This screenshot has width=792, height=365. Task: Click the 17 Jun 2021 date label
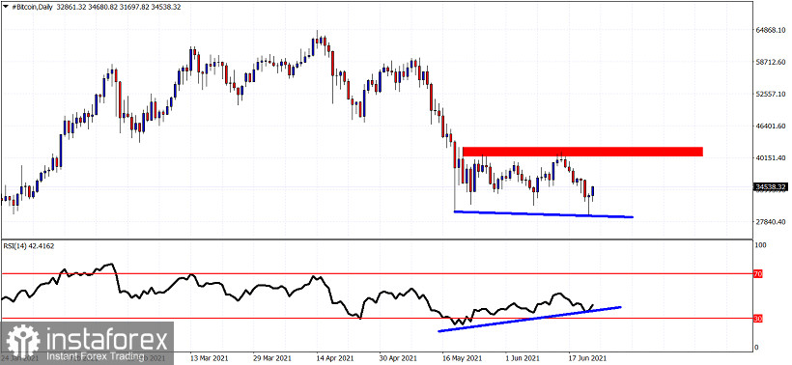[586, 357]
